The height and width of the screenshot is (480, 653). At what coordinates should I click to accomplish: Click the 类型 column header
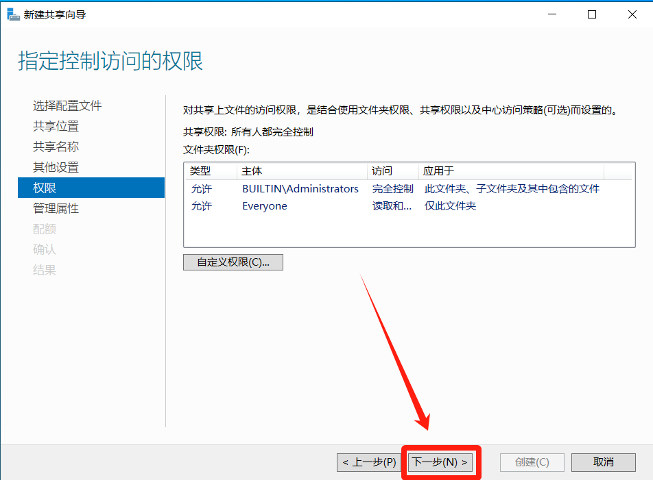200,171
